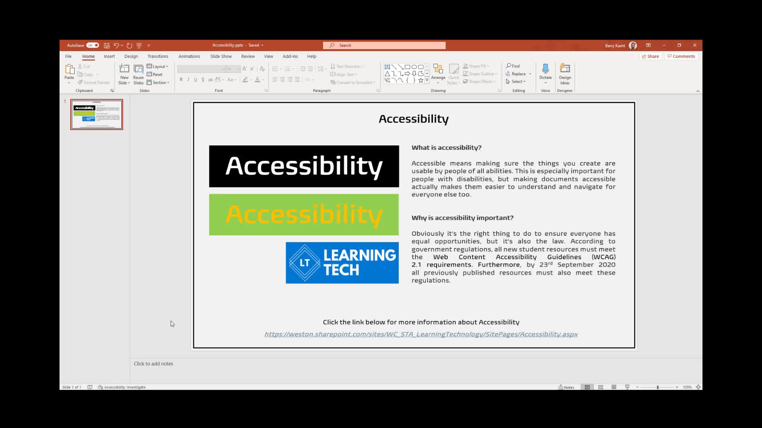Fit slide to current window
This screenshot has height=428, width=762.
pos(698,387)
